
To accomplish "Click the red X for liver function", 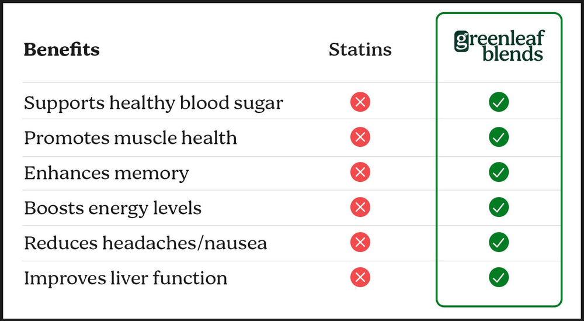I will 360,277.
